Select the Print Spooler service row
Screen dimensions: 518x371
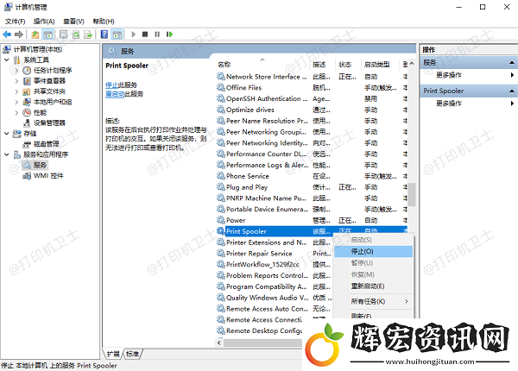tap(312, 231)
